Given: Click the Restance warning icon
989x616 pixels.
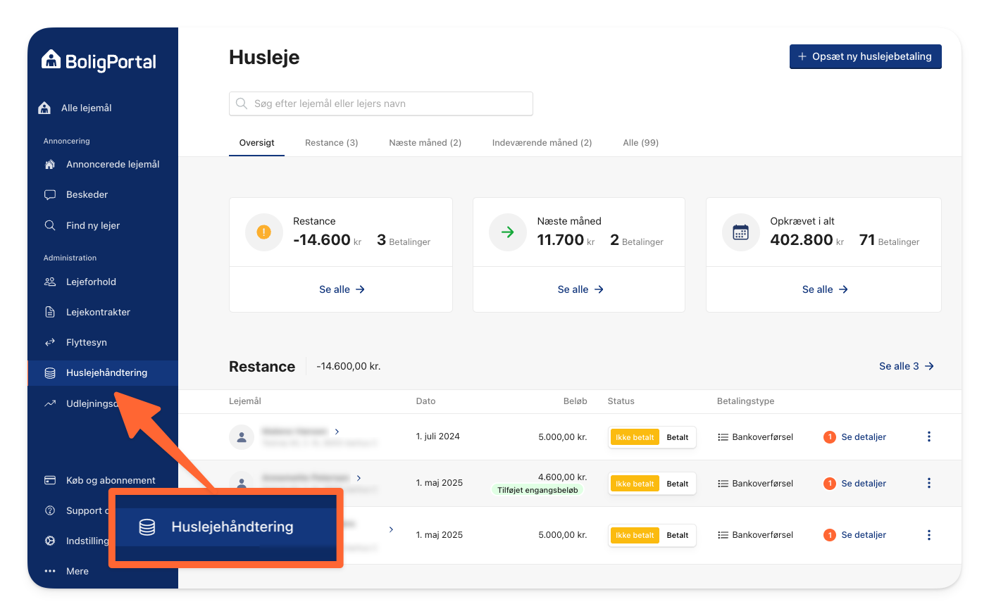Looking at the screenshot, I should (263, 232).
